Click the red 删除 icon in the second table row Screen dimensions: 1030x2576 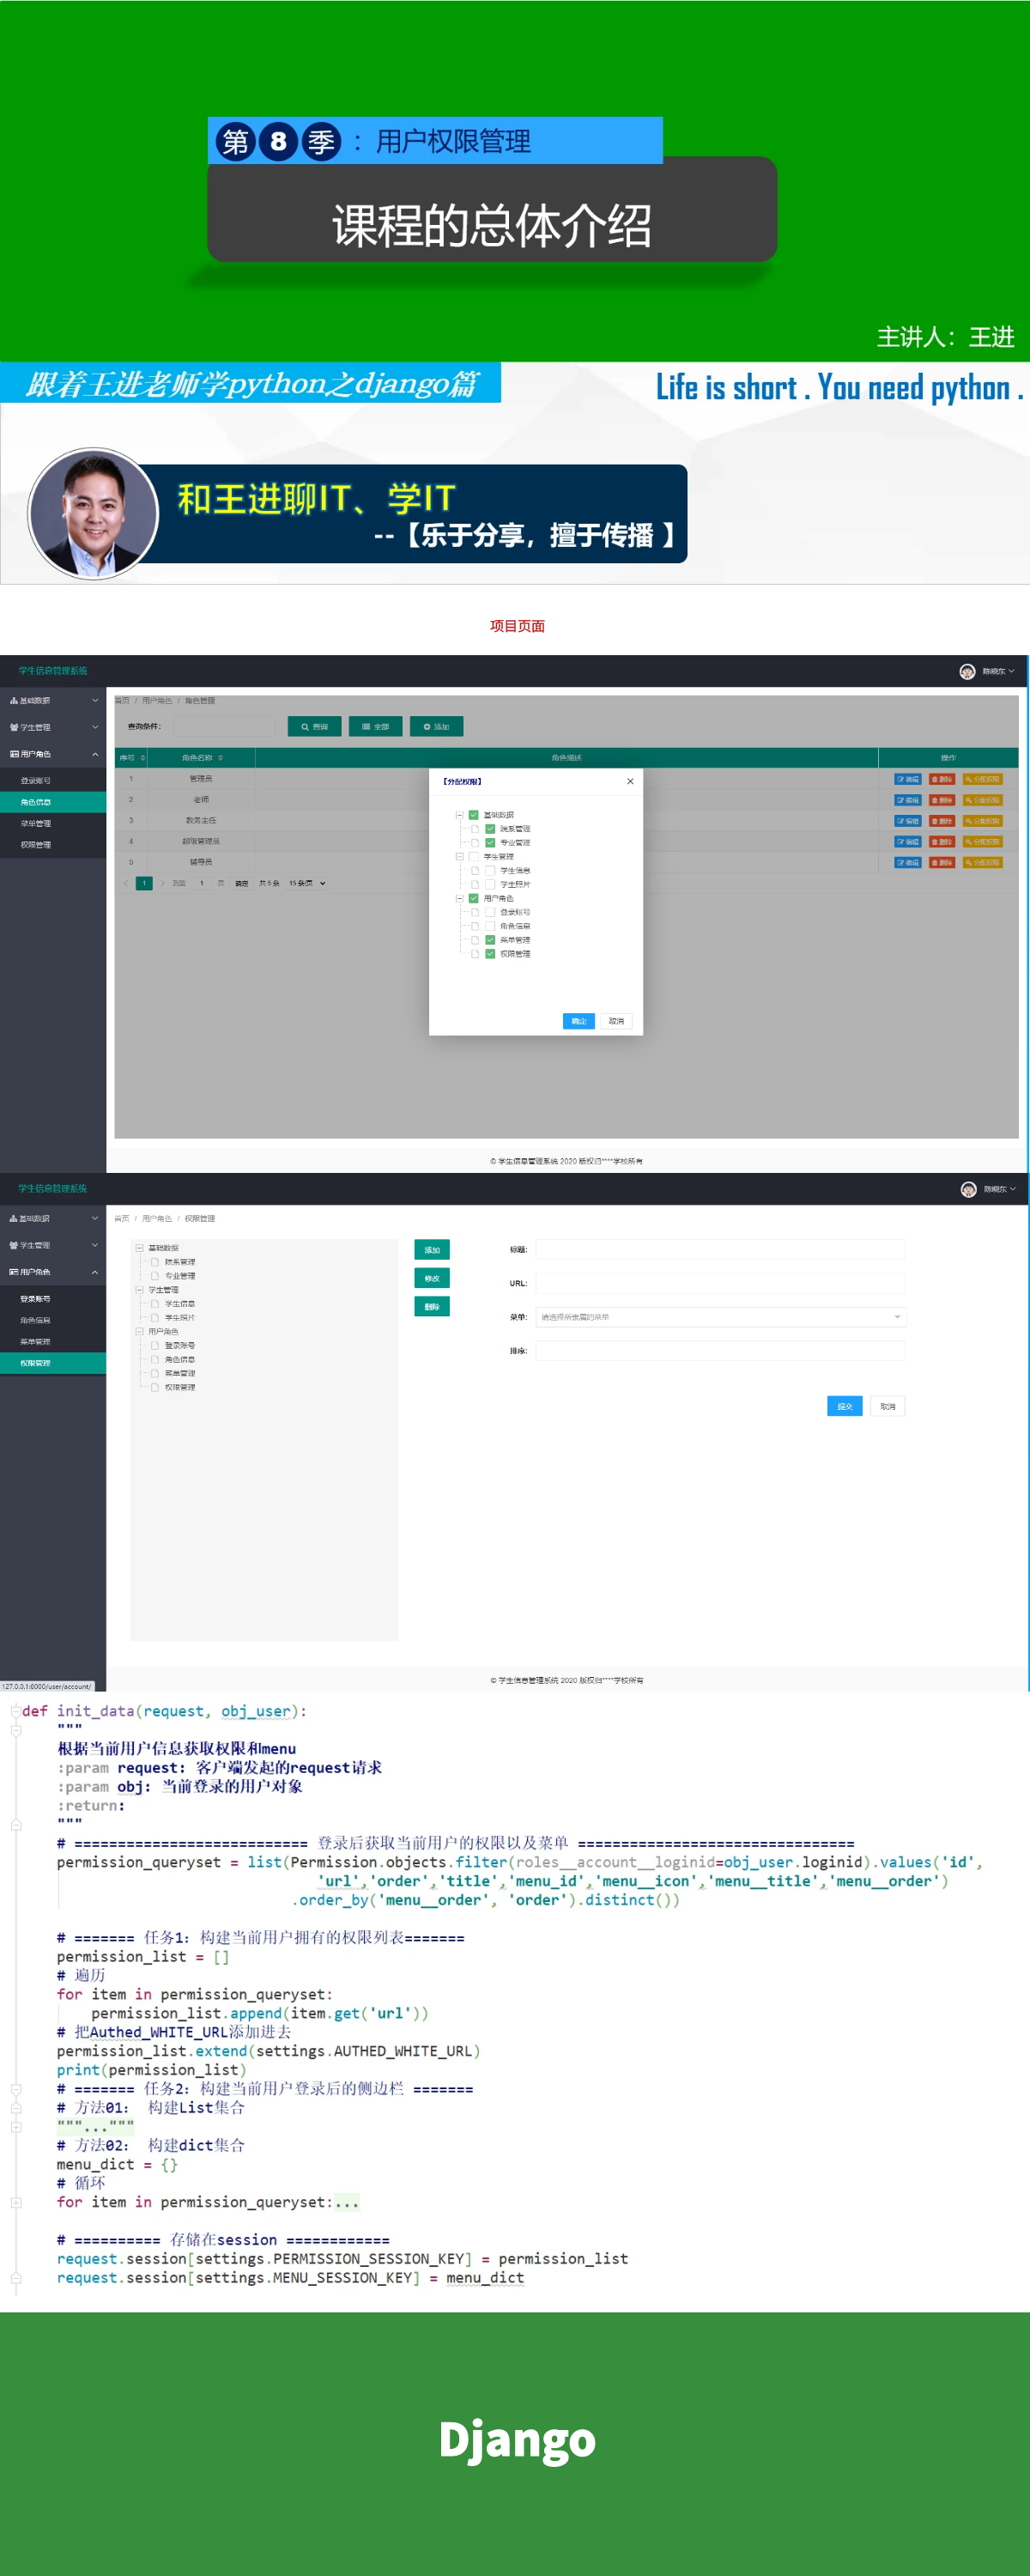(x=941, y=799)
